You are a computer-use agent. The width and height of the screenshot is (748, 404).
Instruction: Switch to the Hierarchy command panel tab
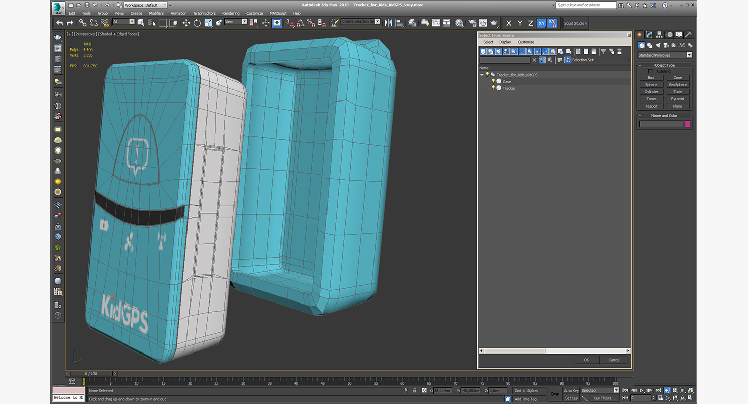(x=660, y=35)
